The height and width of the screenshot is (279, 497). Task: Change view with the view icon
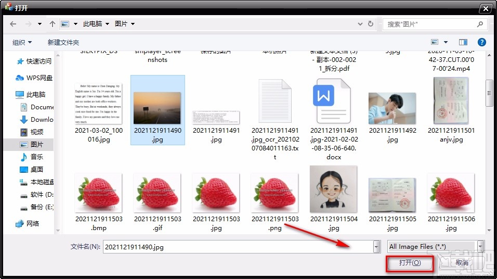(435, 42)
